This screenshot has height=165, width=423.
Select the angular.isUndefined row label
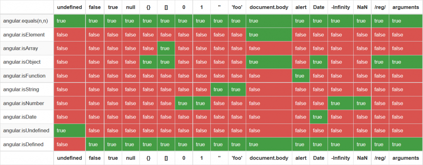tap(27, 130)
